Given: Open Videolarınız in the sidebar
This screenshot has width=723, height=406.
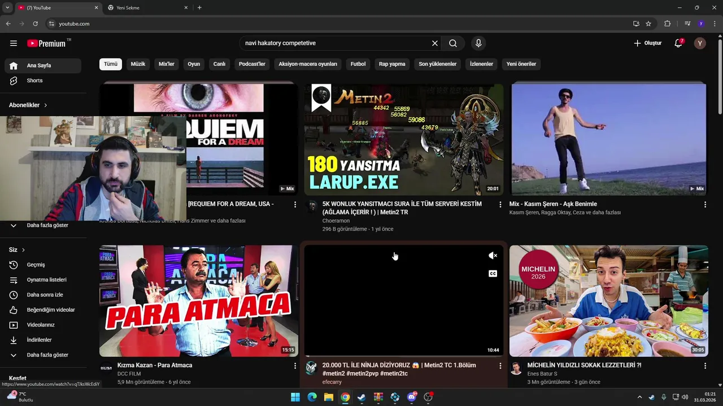Looking at the screenshot, I should [43, 325].
